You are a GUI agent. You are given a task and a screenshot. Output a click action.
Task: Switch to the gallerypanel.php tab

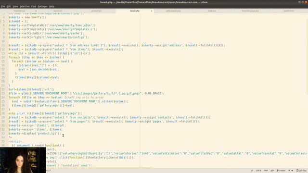tap(173, 11)
